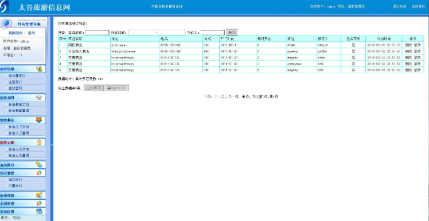Edit booking row 1 via 修改
Viewport: 429px width, 221px height.
417,45
